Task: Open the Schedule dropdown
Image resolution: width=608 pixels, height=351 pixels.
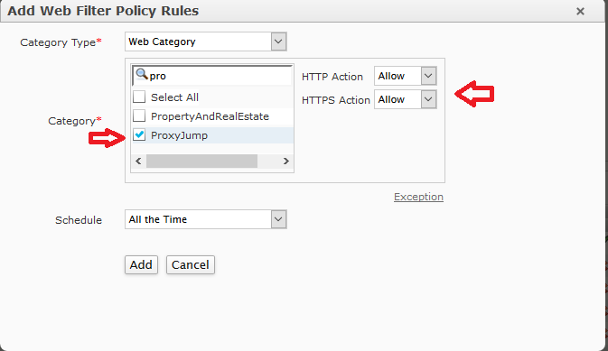Action: coord(206,219)
